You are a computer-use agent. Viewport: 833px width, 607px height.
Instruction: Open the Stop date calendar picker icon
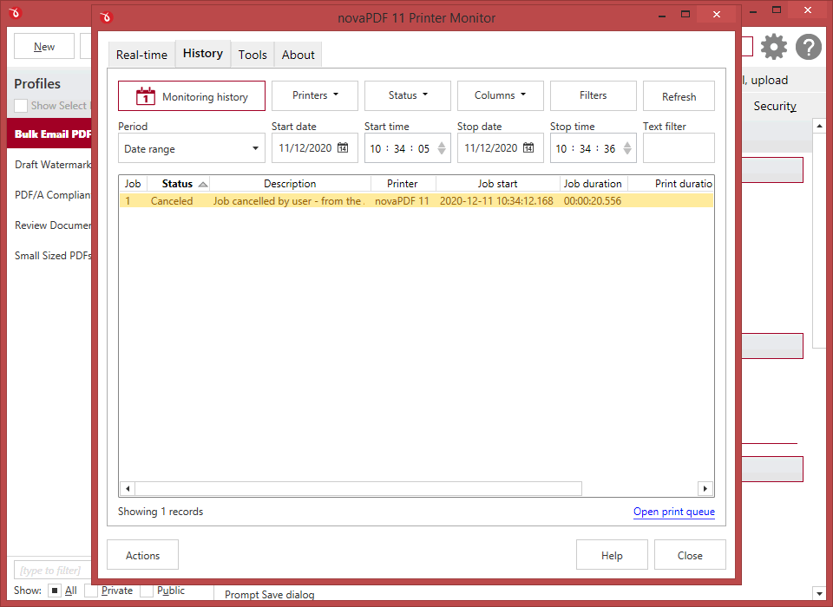tap(528, 148)
